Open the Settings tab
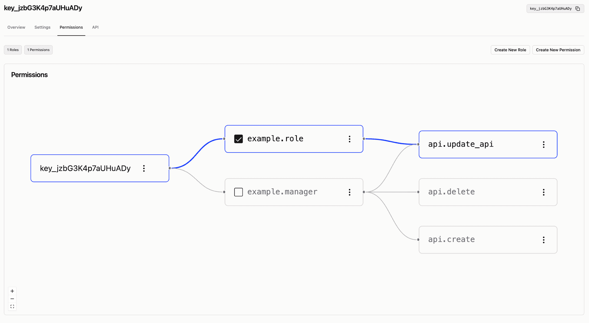 42,27
